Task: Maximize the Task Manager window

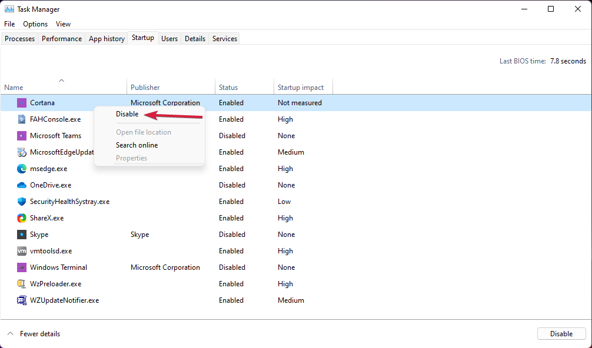Action: tap(551, 9)
